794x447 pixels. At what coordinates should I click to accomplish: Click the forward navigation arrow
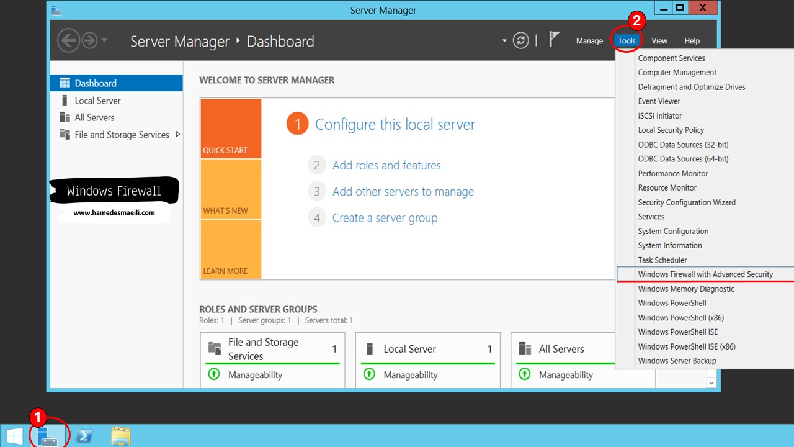pos(90,41)
